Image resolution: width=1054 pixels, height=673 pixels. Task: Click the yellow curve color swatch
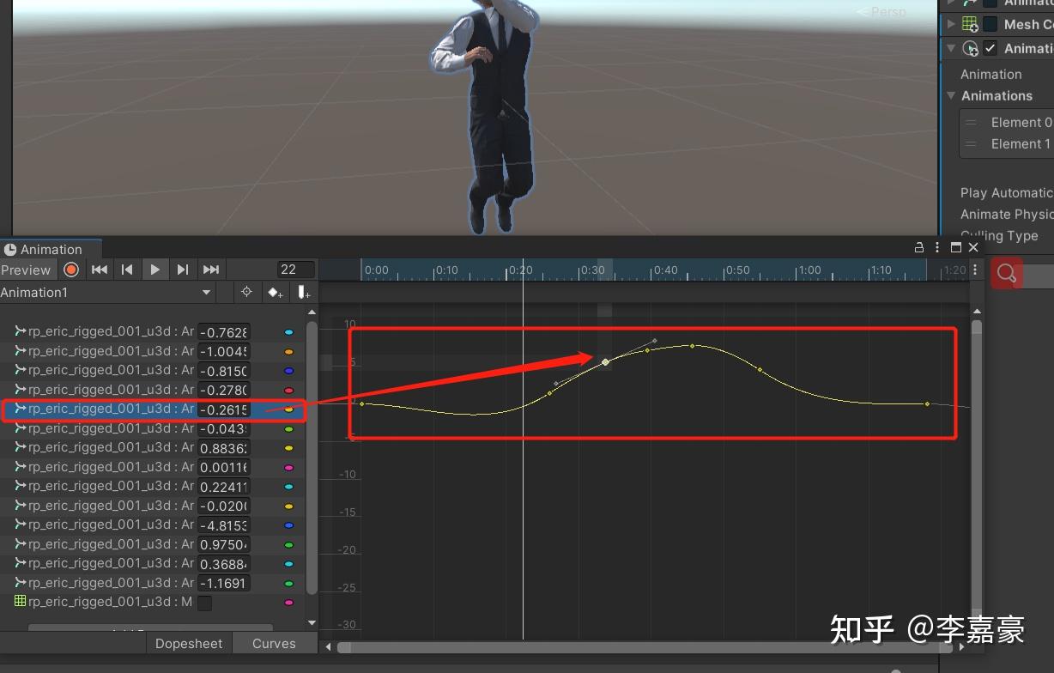289,409
